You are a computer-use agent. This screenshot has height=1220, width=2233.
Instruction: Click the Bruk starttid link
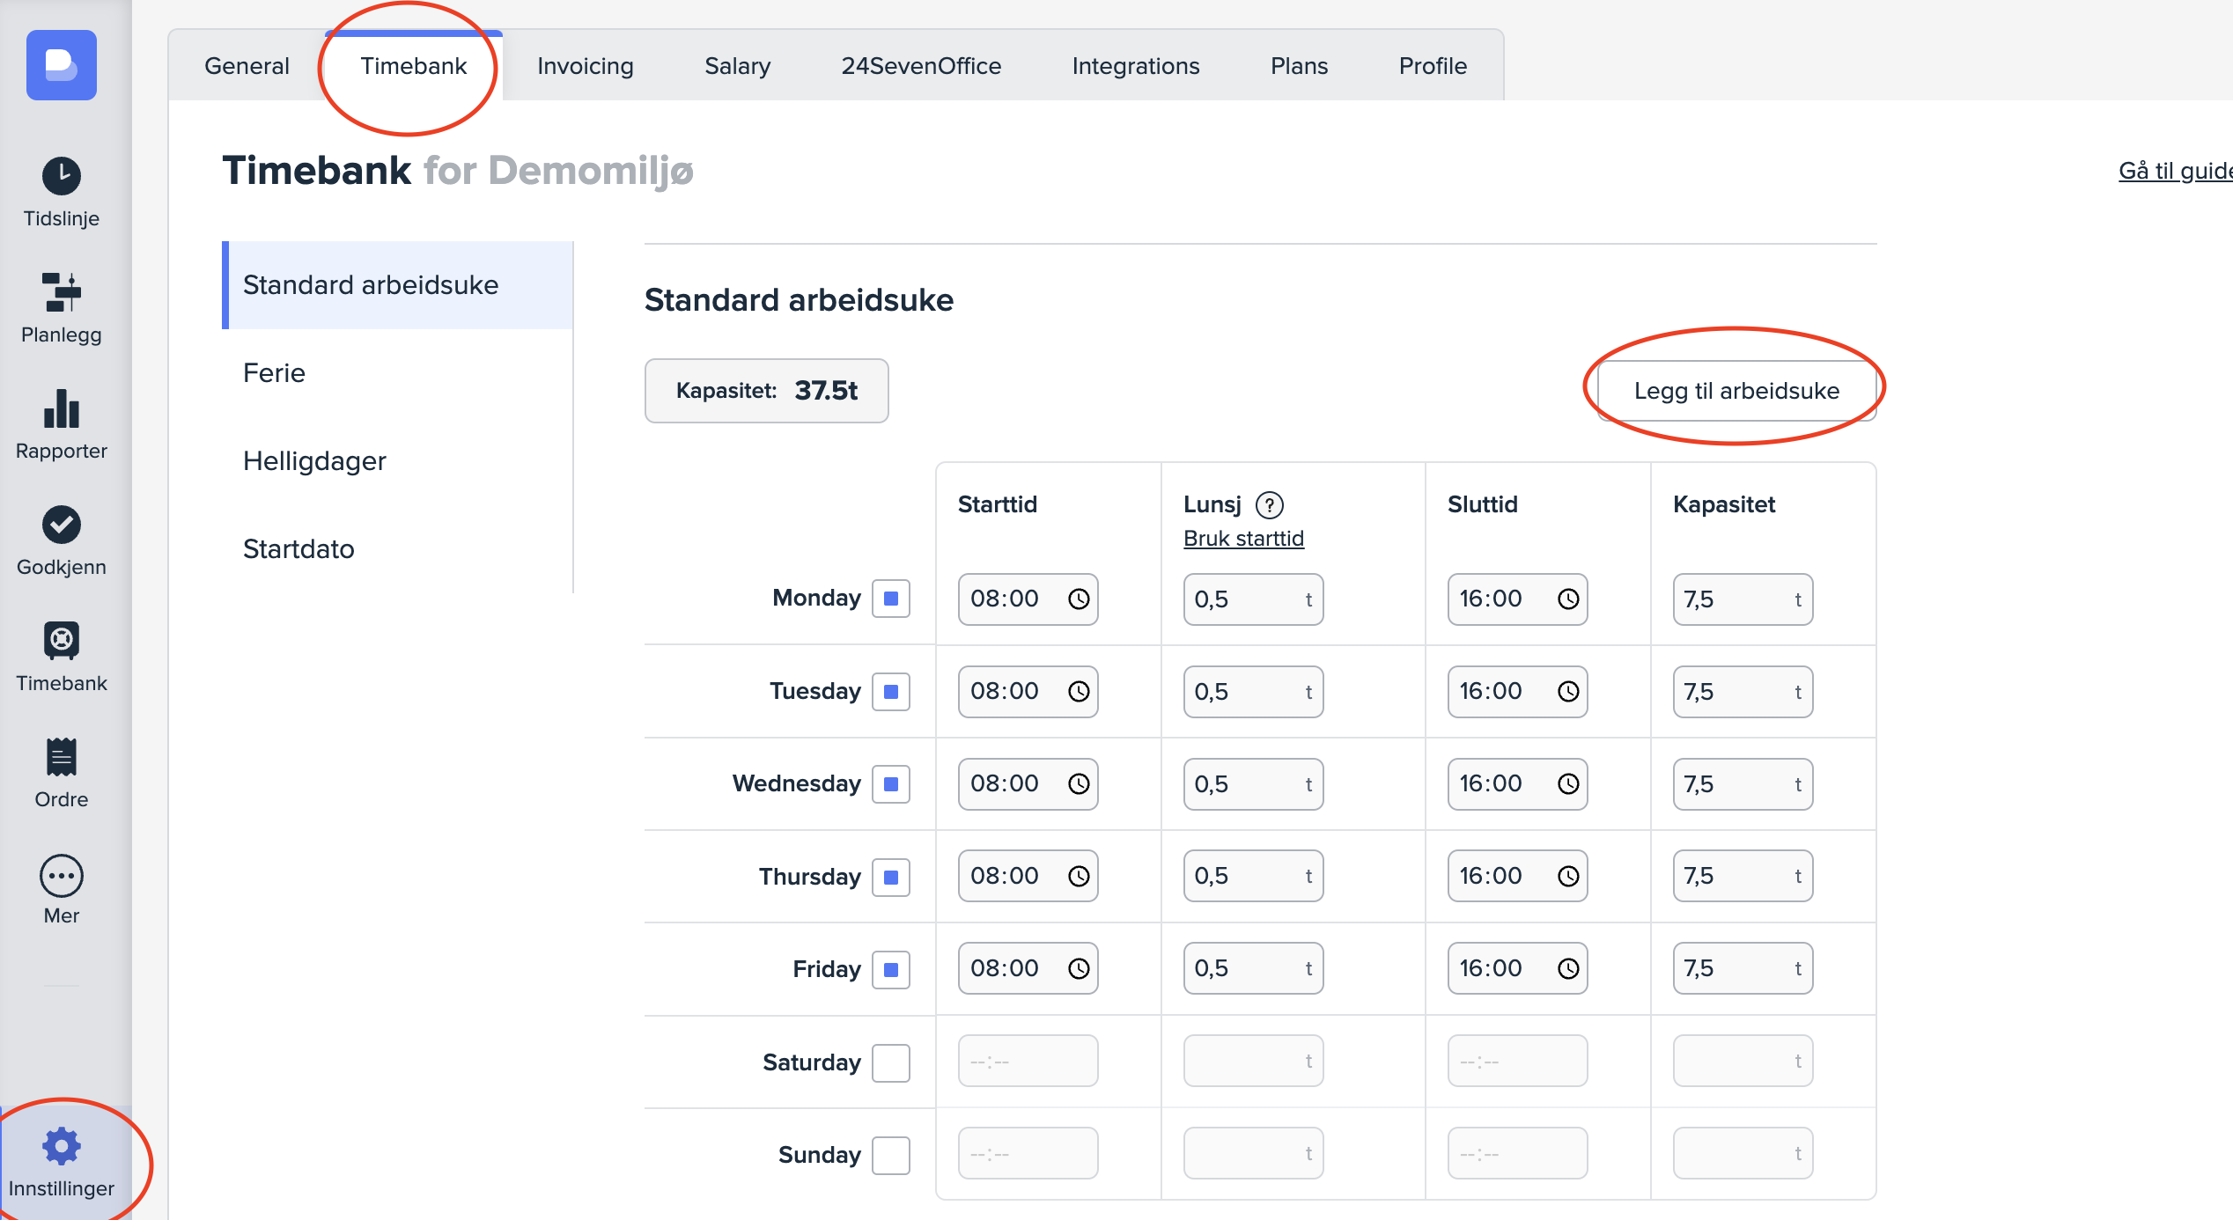point(1243,539)
